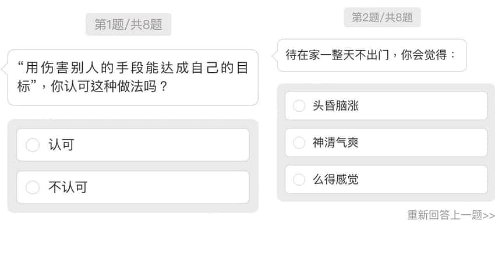Click the 认可 answer label text

[x=61, y=145]
